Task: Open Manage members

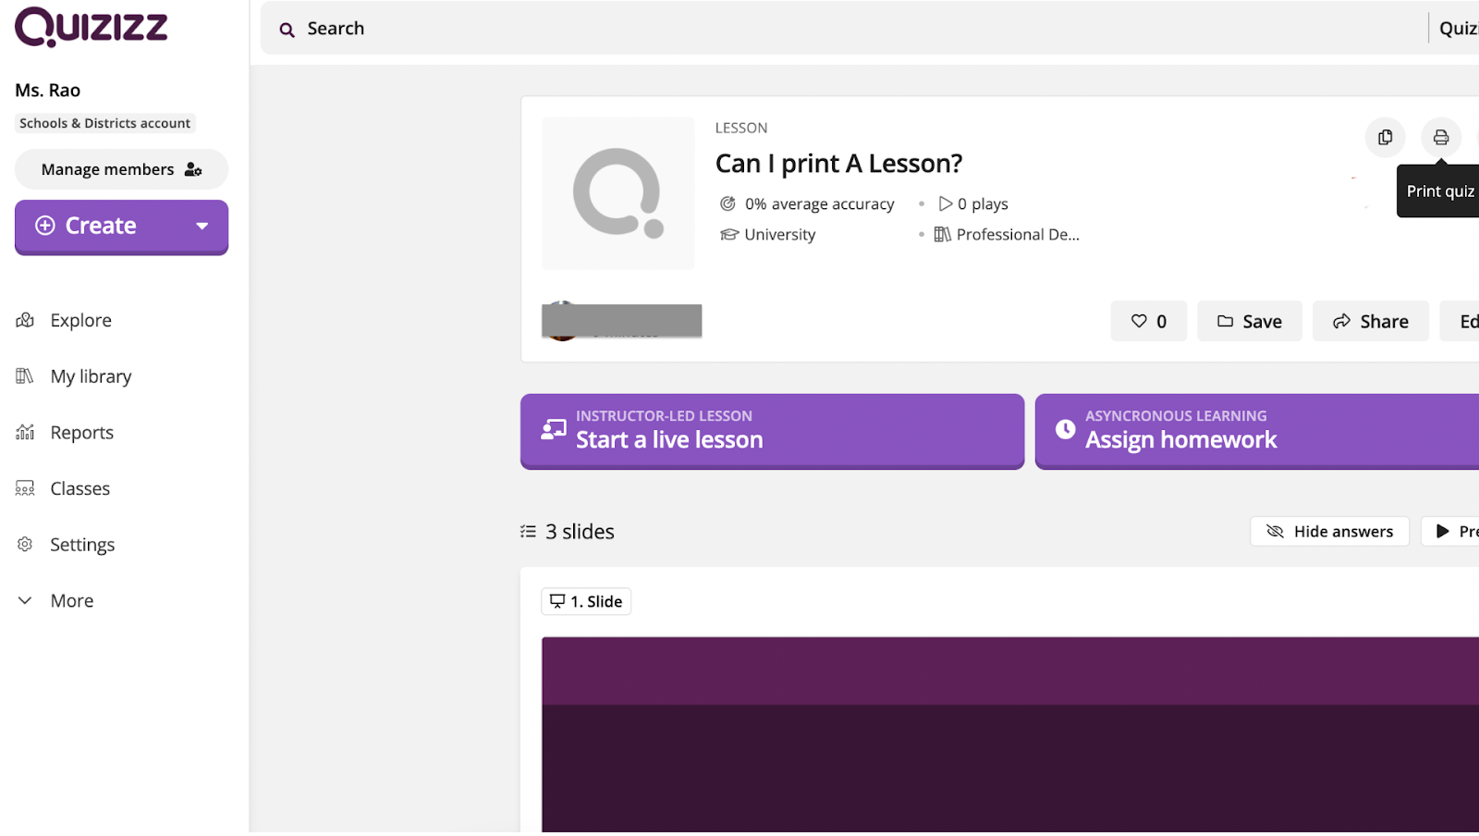Action: click(x=121, y=169)
